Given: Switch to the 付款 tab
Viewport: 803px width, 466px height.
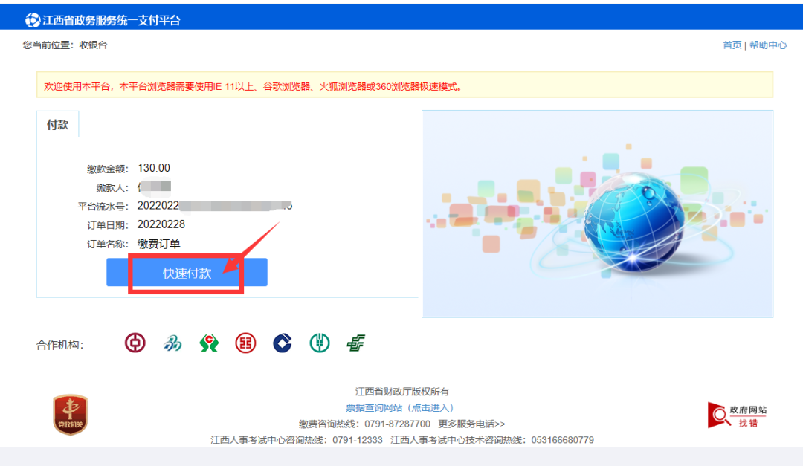Looking at the screenshot, I should [x=59, y=124].
